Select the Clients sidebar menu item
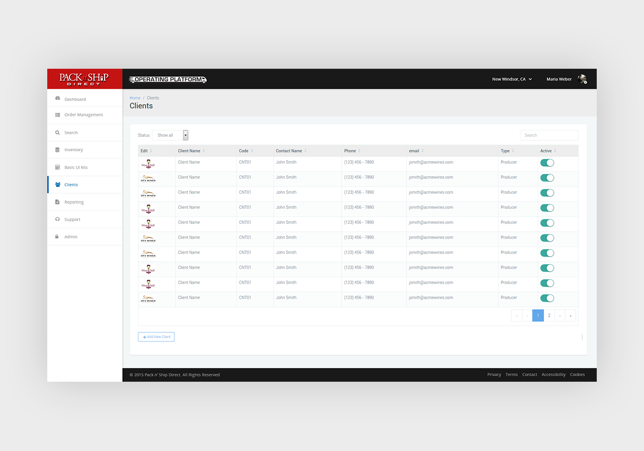This screenshot has height=451, width=644. click(71, 185)
